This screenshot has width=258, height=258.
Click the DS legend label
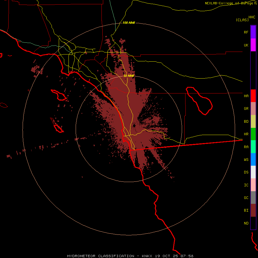pyautogui.click(x=246, y=172)
